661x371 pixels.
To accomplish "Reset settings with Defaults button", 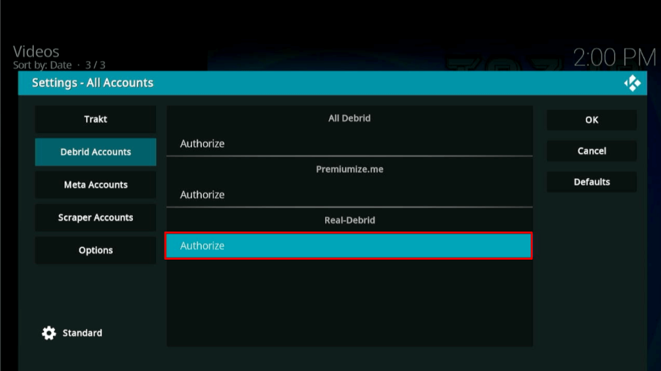I will [x=592, y=182].
